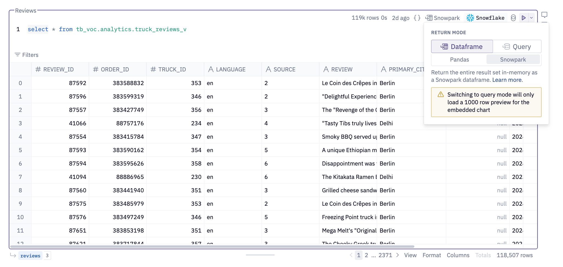Click the database query icon beside the Run button
563x267 pixels.
[x=513, y=18]
